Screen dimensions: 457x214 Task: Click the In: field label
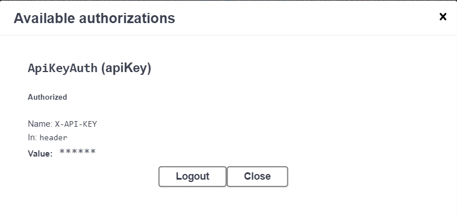32,137
